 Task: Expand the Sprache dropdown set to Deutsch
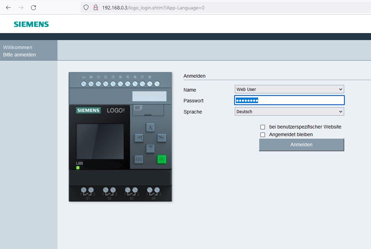click(289, 112)
